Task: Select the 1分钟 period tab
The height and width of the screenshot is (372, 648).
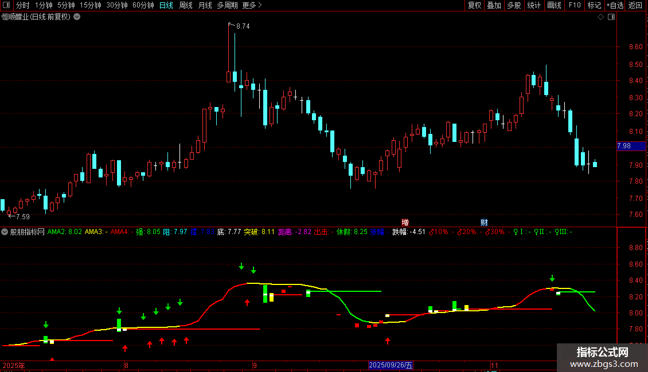Action: click(x=44, y=5)
